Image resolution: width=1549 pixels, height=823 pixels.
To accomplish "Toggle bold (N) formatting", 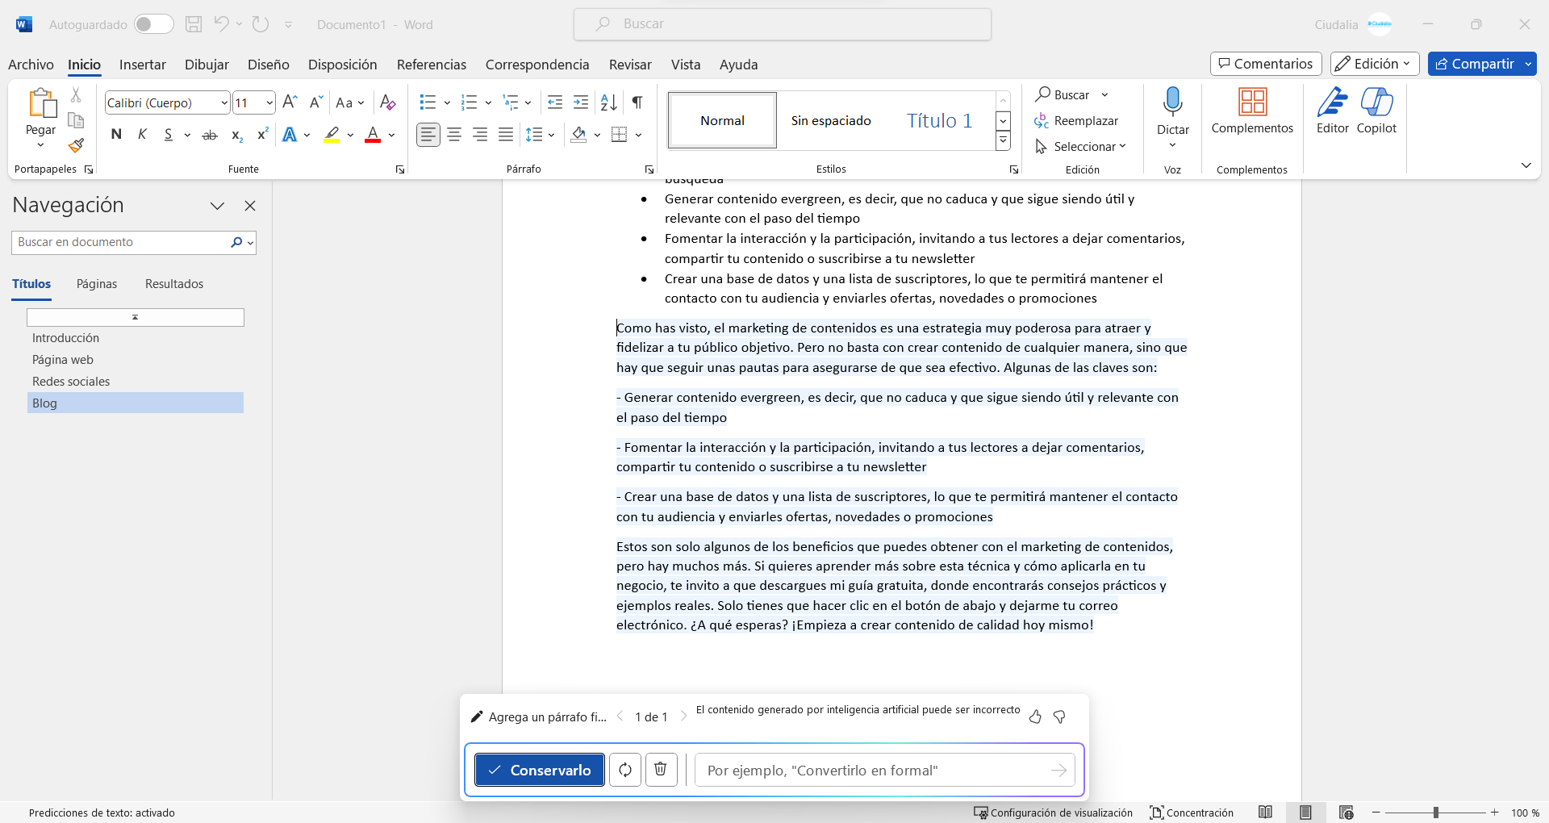I will tap(116, 135).
